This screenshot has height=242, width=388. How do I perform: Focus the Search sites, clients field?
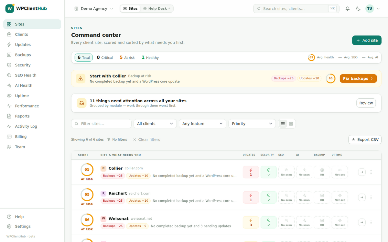[x=296, y=9]
